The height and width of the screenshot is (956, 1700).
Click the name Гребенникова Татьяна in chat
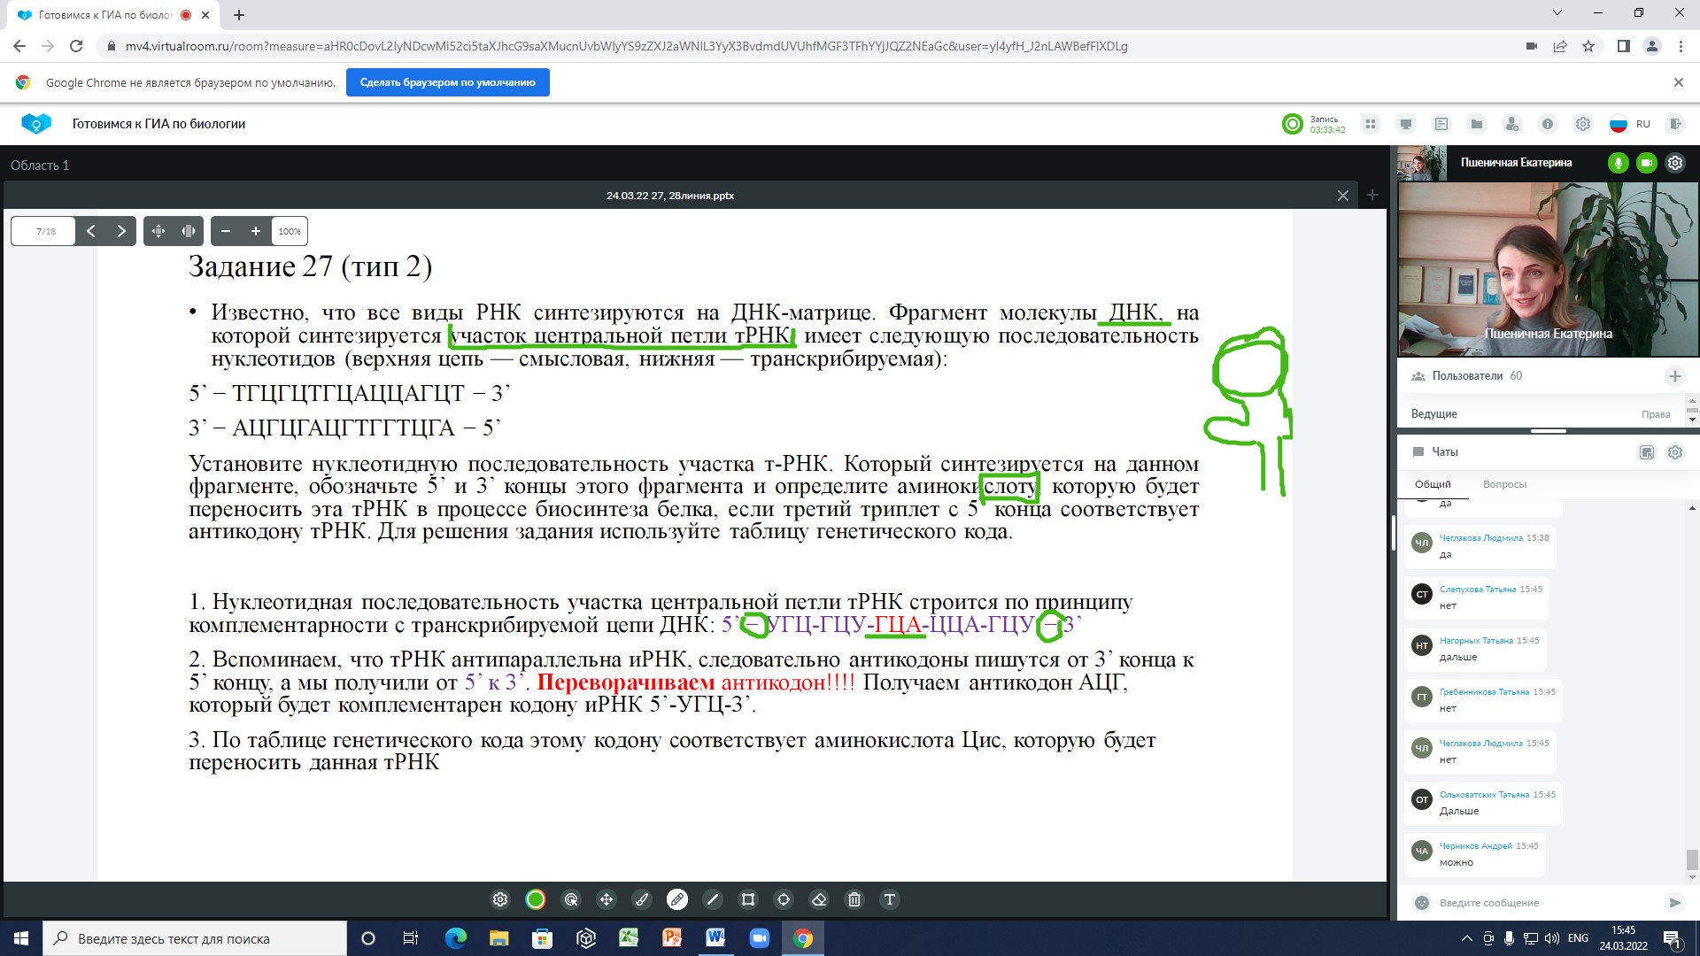1484,691
